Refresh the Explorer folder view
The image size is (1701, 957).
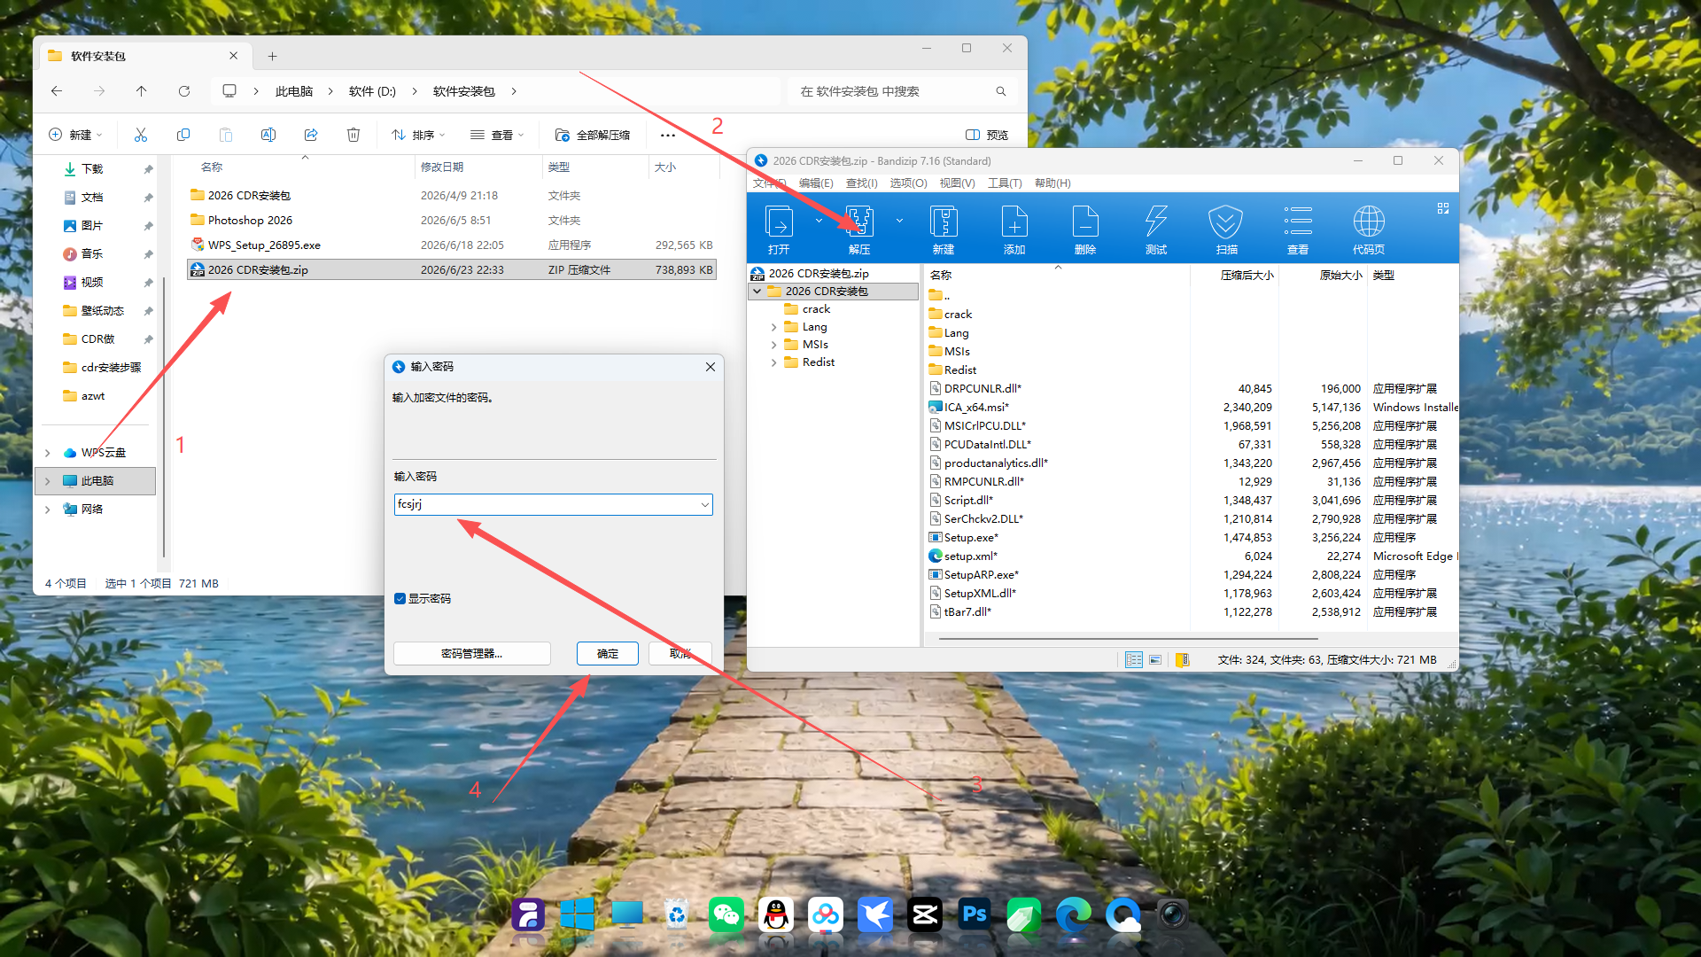coord(184,91)
